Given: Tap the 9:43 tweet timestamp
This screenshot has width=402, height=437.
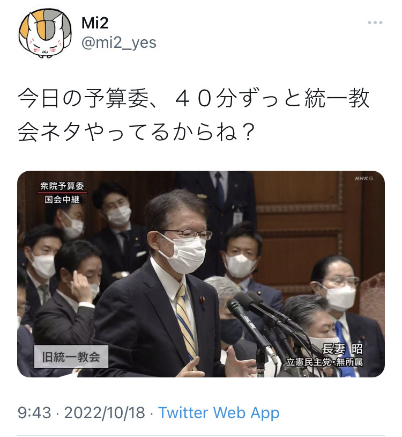Looking at the screenshot, I should [x=34, y=413].
